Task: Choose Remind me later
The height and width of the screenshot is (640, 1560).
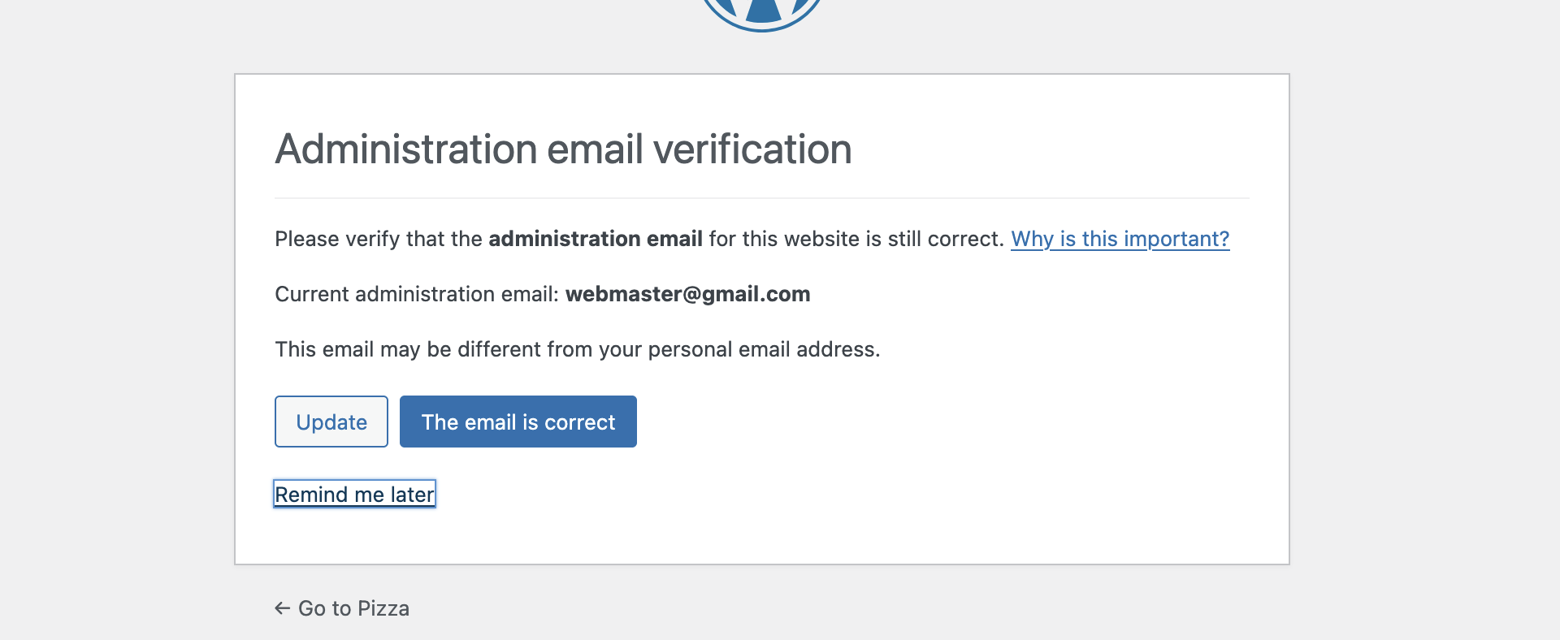Action: pyautogui.click(x=354, y=494)
